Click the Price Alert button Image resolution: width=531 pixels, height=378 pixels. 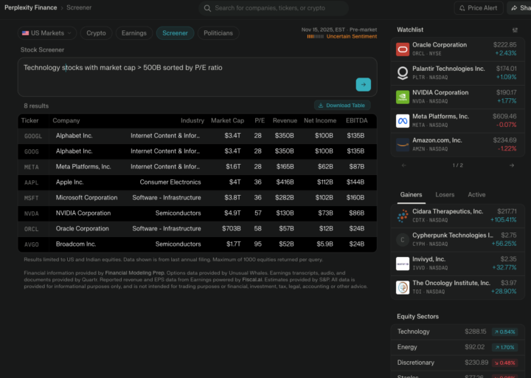click(479, 8)
